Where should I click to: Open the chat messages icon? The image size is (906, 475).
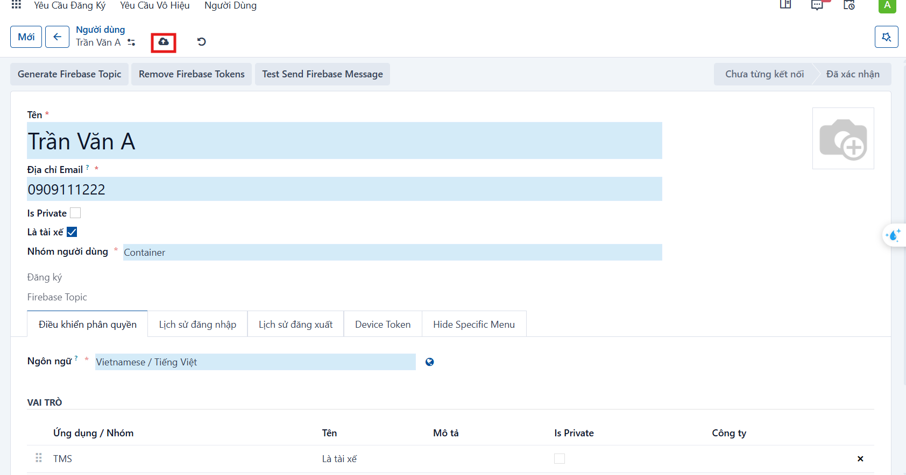click(817, 5)
